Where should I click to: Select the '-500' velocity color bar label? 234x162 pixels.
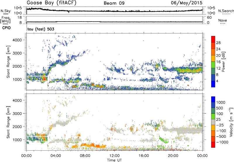(221, 137)
